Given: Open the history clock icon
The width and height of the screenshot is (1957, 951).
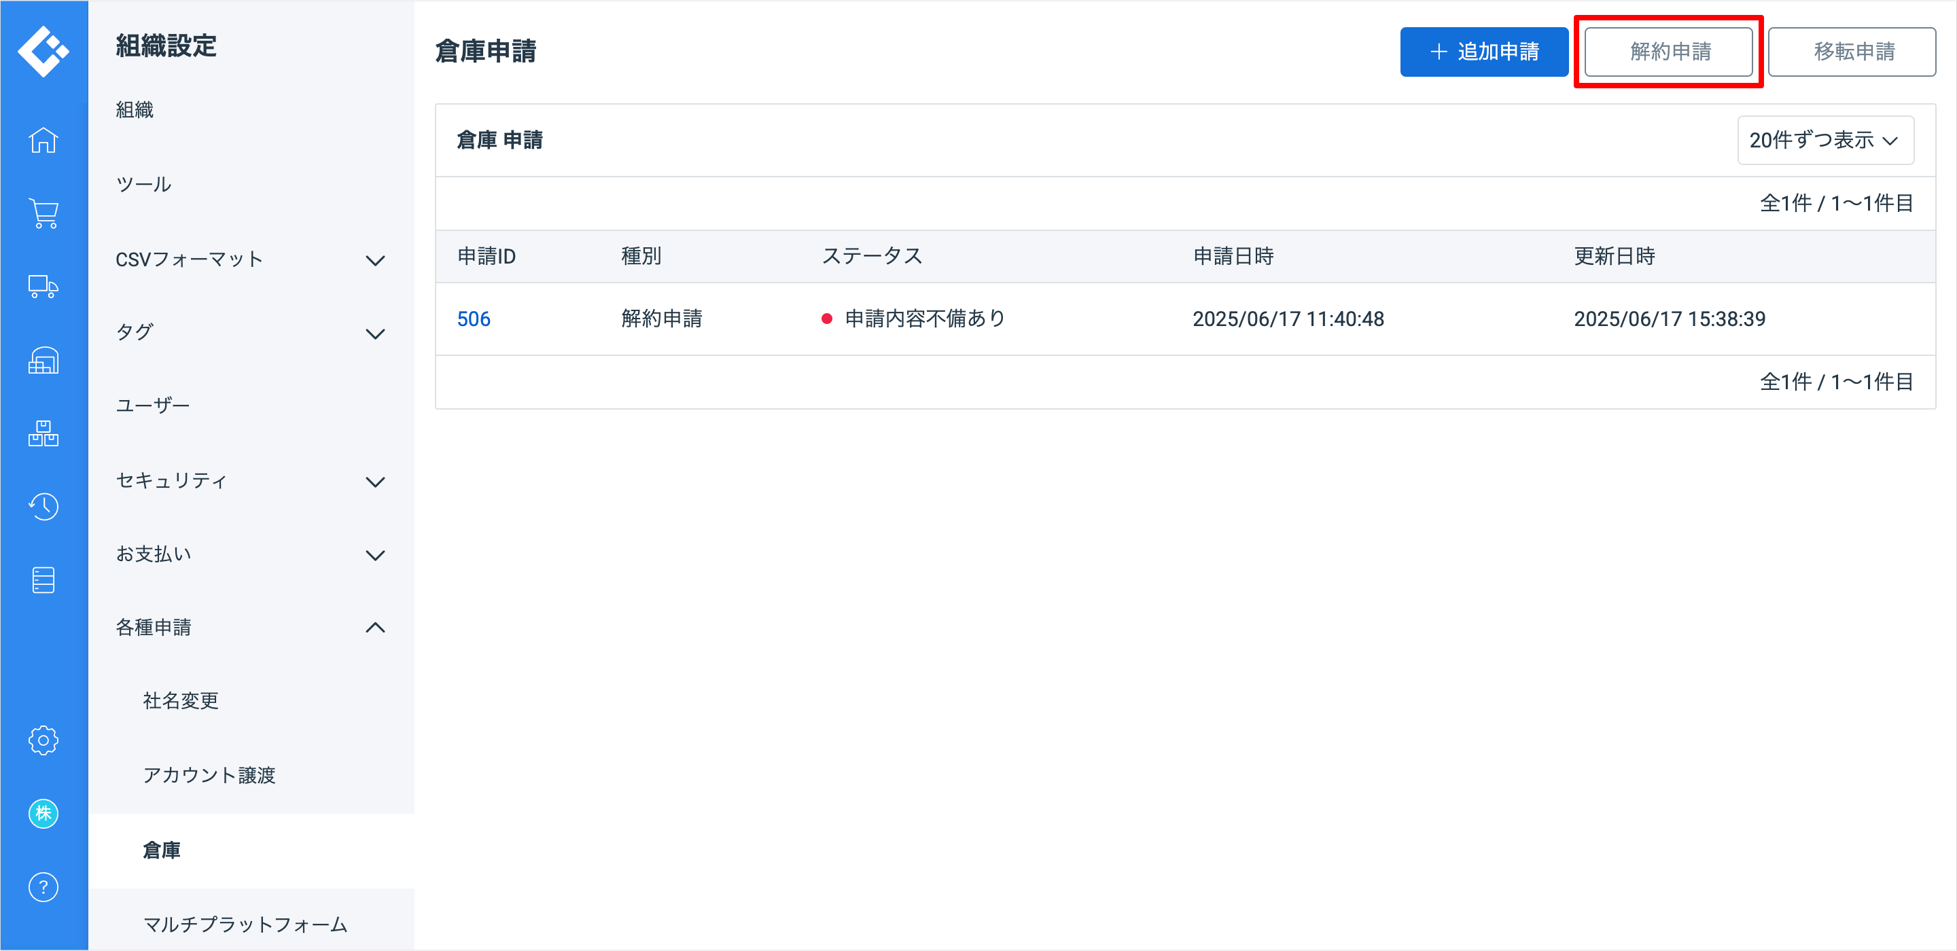Looking at the screenshot, I should click(43, 507).
